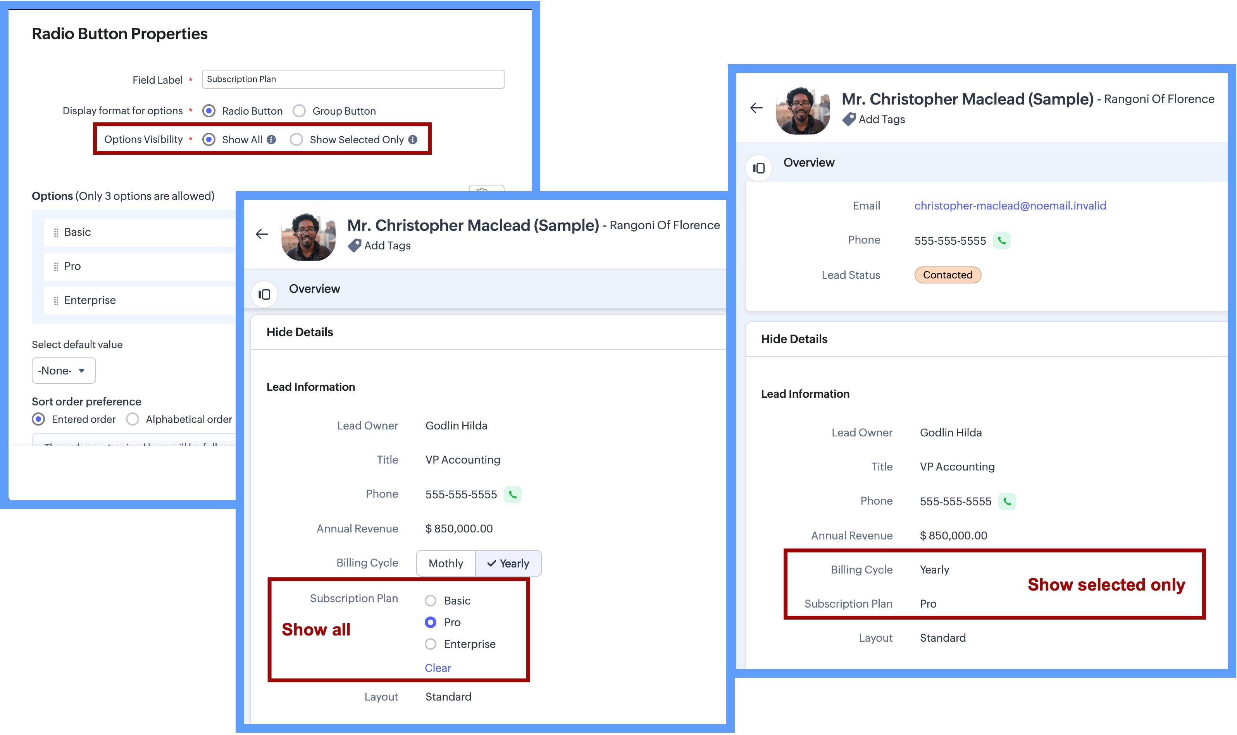Click green phone call icon in center panel
The image size is (1237, 735).
pos(512,494)
